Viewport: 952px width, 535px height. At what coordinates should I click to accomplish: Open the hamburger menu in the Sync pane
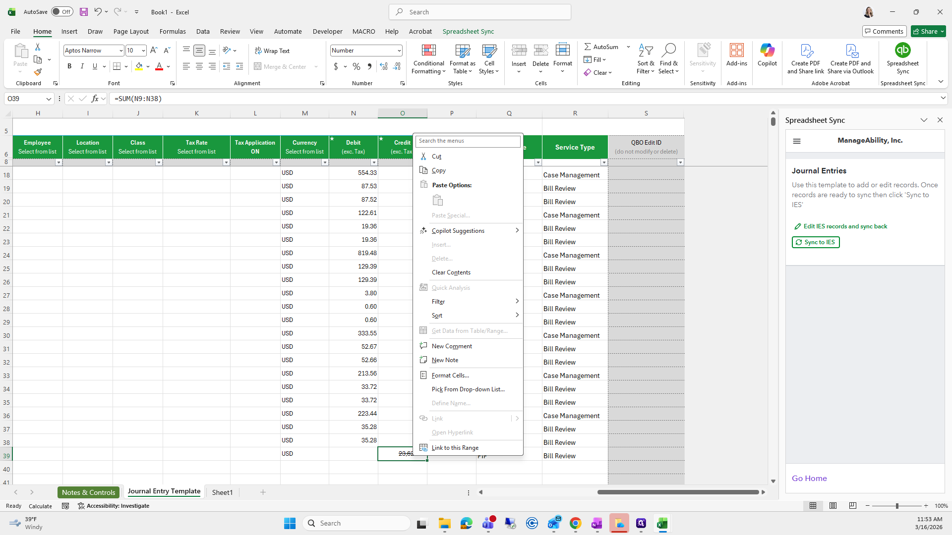(x=797, y=141)
